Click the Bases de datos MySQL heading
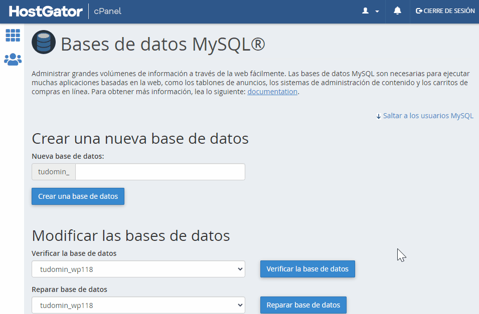The height and width of the screenshot is (314, 479). click(163, 44)
